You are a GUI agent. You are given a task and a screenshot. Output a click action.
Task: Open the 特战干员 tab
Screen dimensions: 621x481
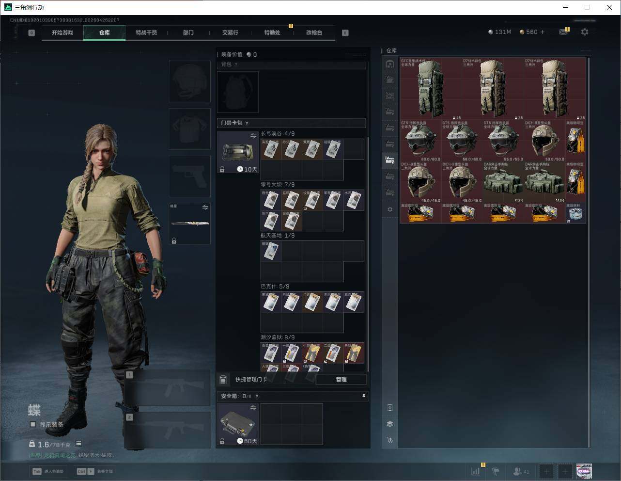pos(146,32)
